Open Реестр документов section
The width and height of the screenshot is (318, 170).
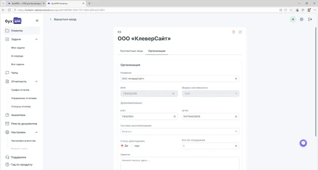coord(24,124)
